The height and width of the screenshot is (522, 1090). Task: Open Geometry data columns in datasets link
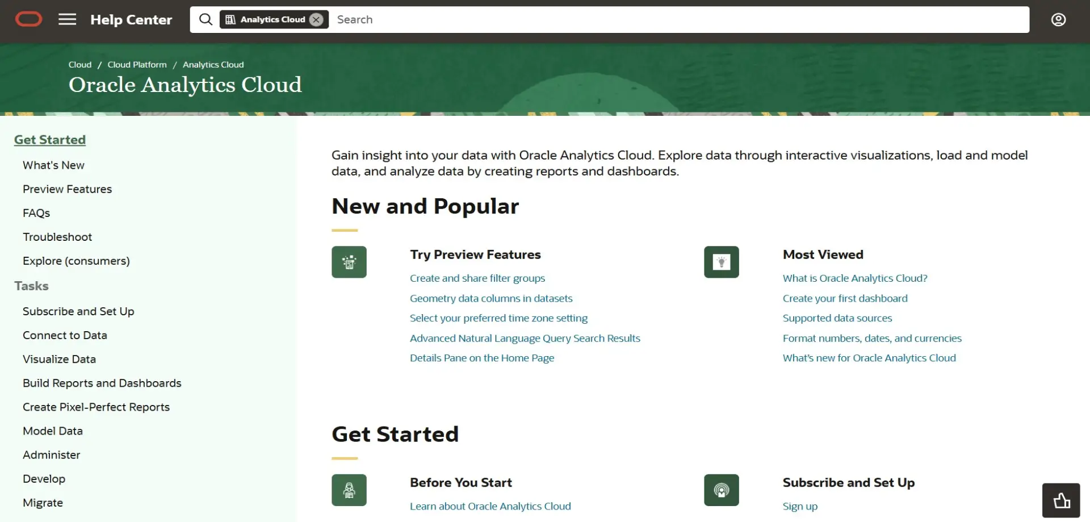(491, 298)
